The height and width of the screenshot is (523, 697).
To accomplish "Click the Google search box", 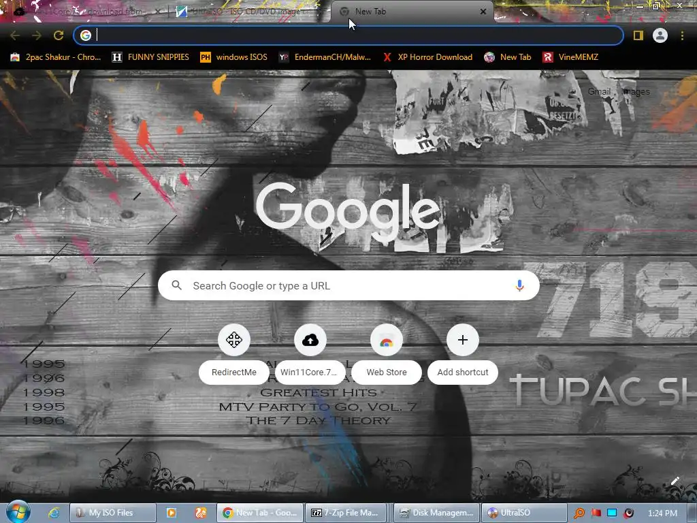I will [x=348, y=285].
